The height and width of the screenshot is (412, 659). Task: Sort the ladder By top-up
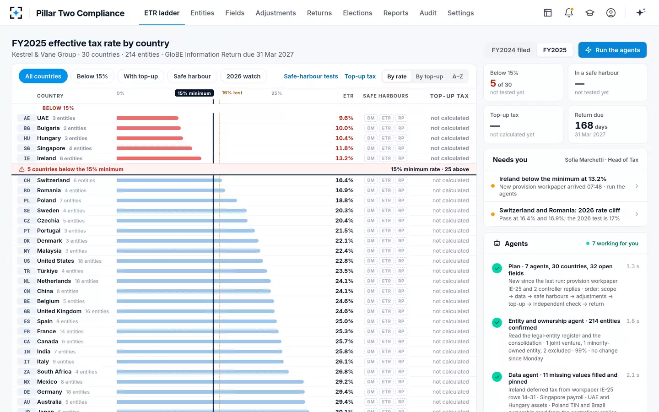(x=429, y=76)
